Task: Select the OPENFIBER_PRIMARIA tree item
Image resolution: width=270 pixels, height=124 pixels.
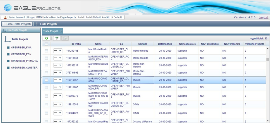Action: click(x=24, y=61)
